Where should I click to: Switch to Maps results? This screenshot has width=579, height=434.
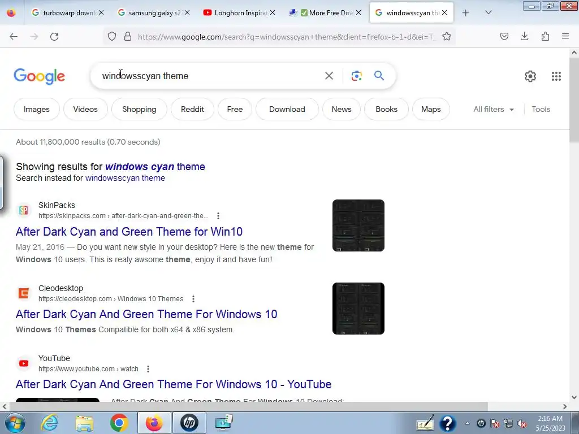point(431,109)
